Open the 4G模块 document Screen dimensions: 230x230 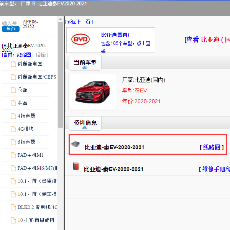tap(26, 129)
